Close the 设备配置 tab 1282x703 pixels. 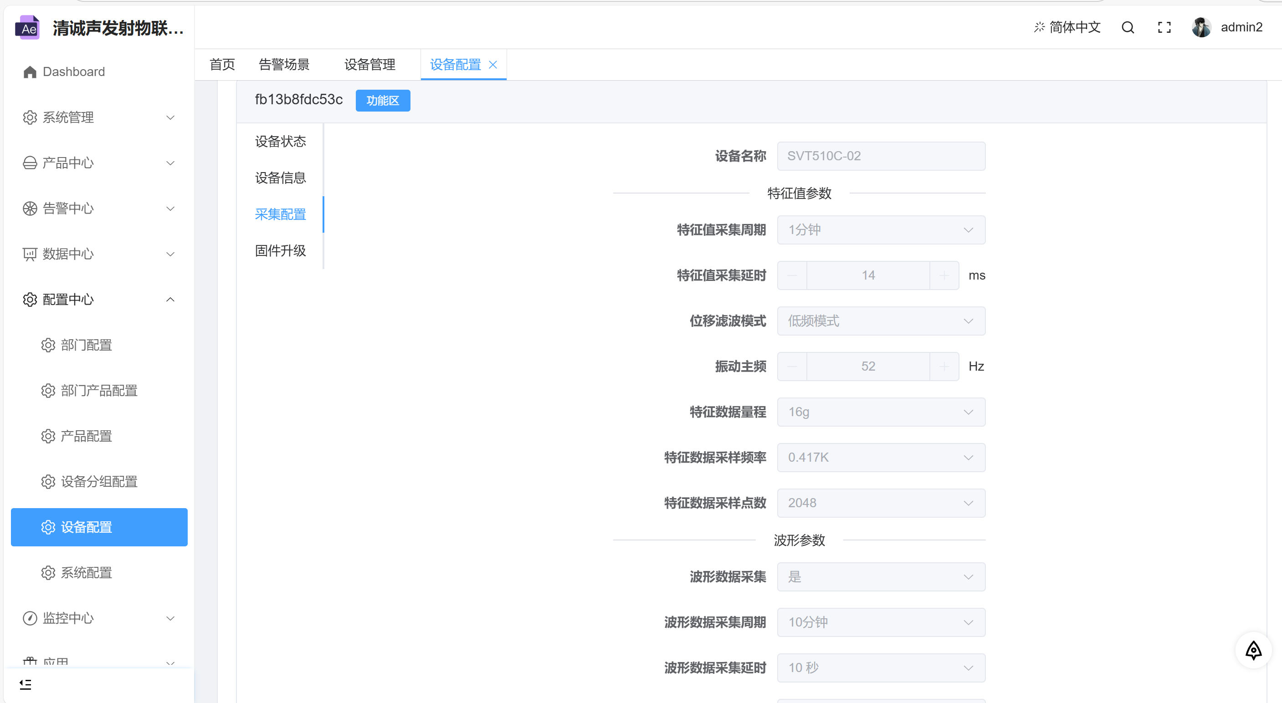pyautogui.click(x=493, y=65)
